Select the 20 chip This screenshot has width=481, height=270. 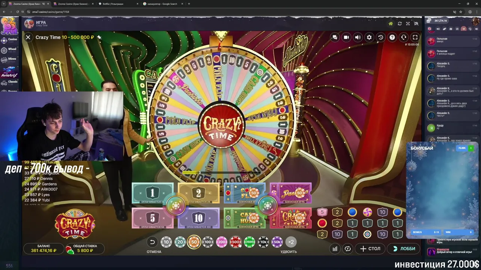(180, 242)
